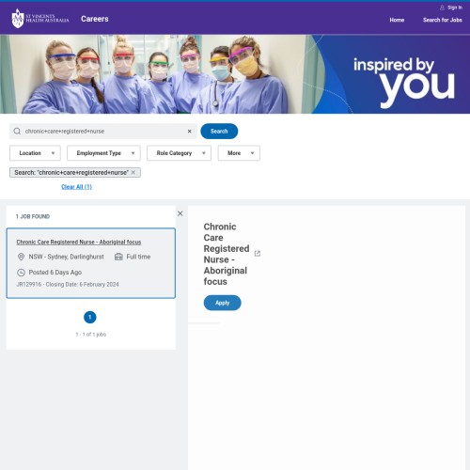
Task: Open job in new window icon
Action: pos(258,254)
